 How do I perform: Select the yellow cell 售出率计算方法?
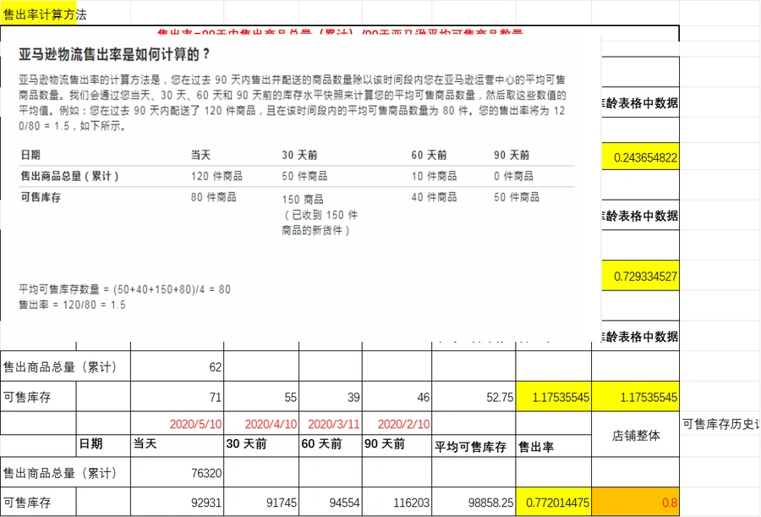pyautogui.click(x=38, y=14)
